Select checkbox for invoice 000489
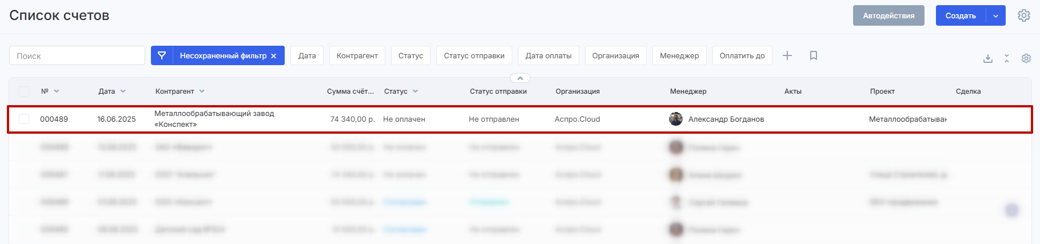This screenshot has width=1040, height=244. pos(24,119)
